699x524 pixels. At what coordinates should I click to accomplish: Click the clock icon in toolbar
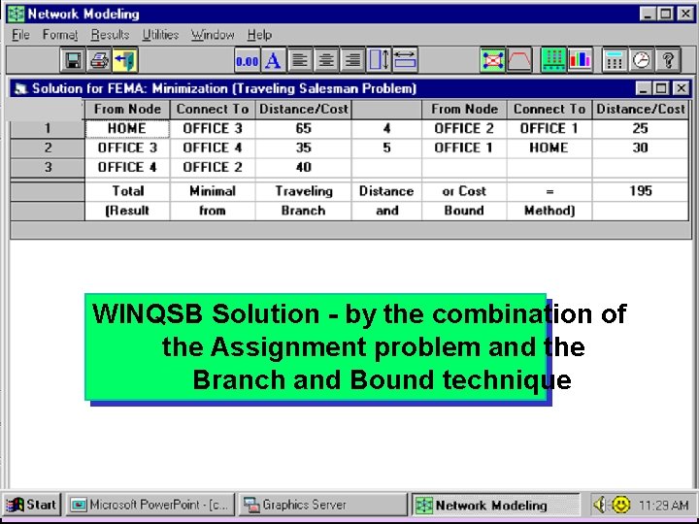pyautogui.click(x=641, y=60)
